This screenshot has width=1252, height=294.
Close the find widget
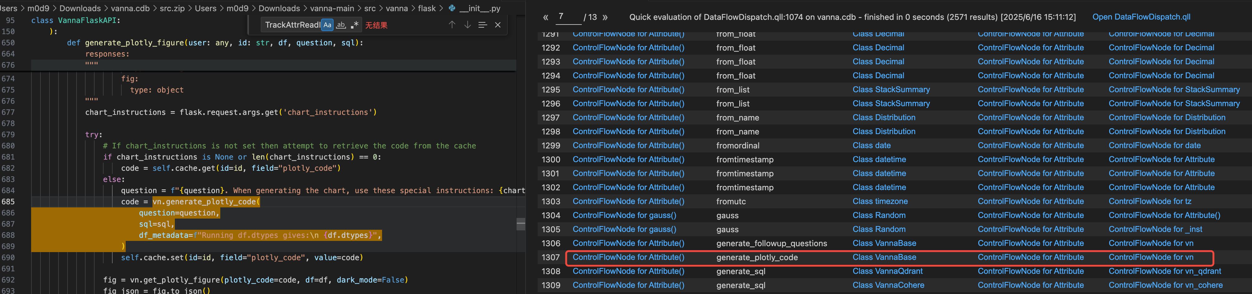[498, 25]
